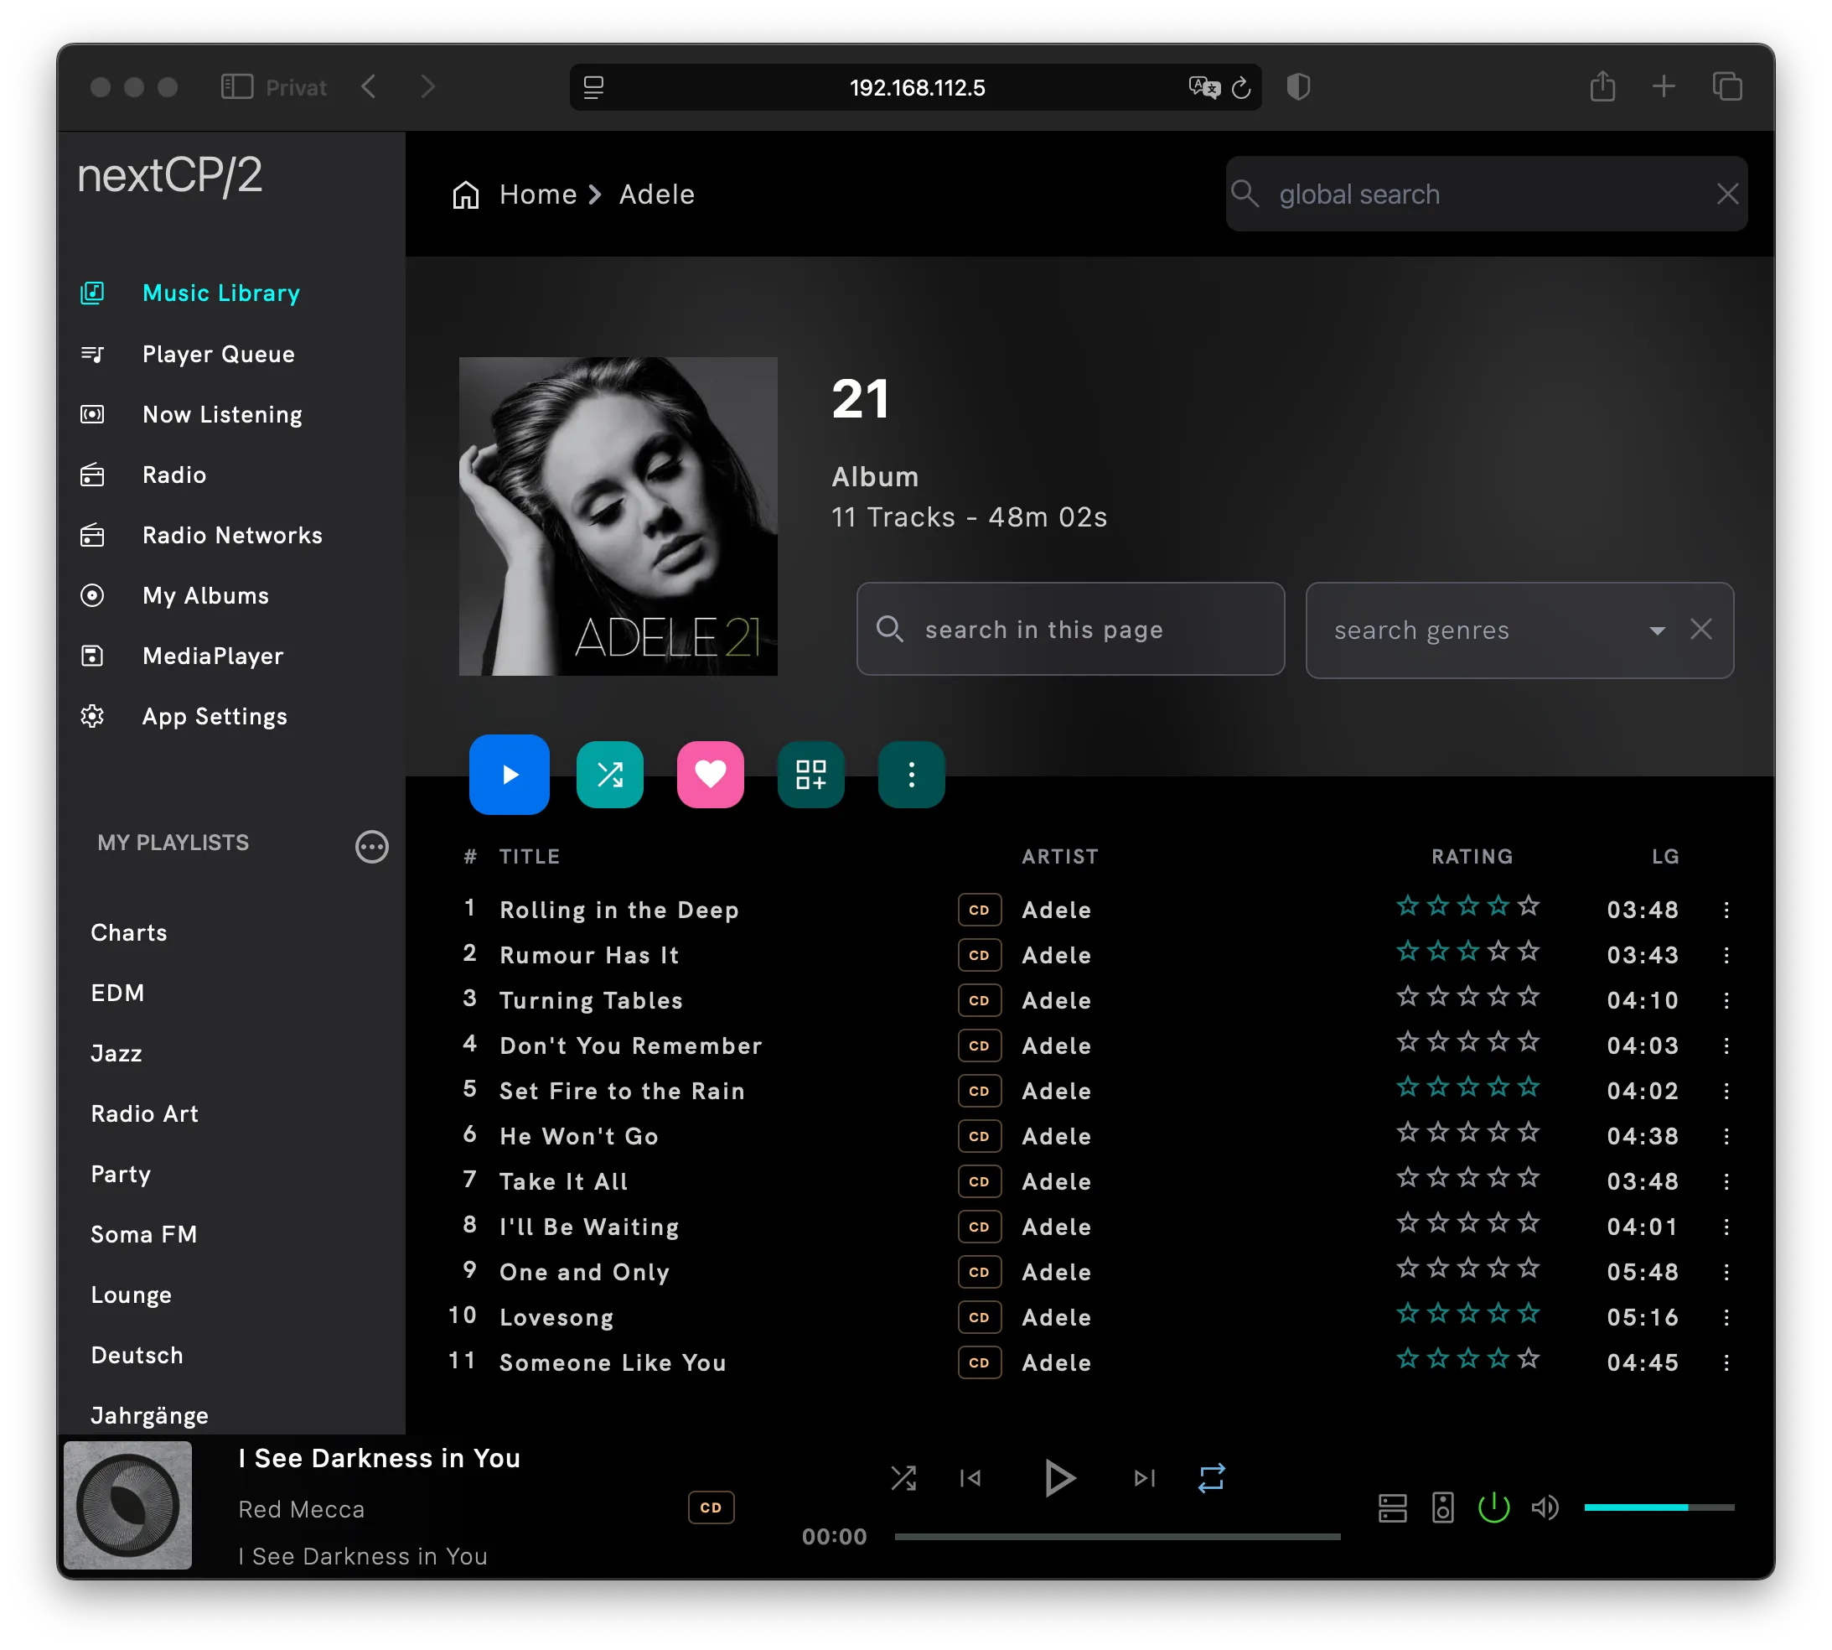1832x1650 pixels.
Task: Like the album with the pink heart
Action: tap(711, 774)
